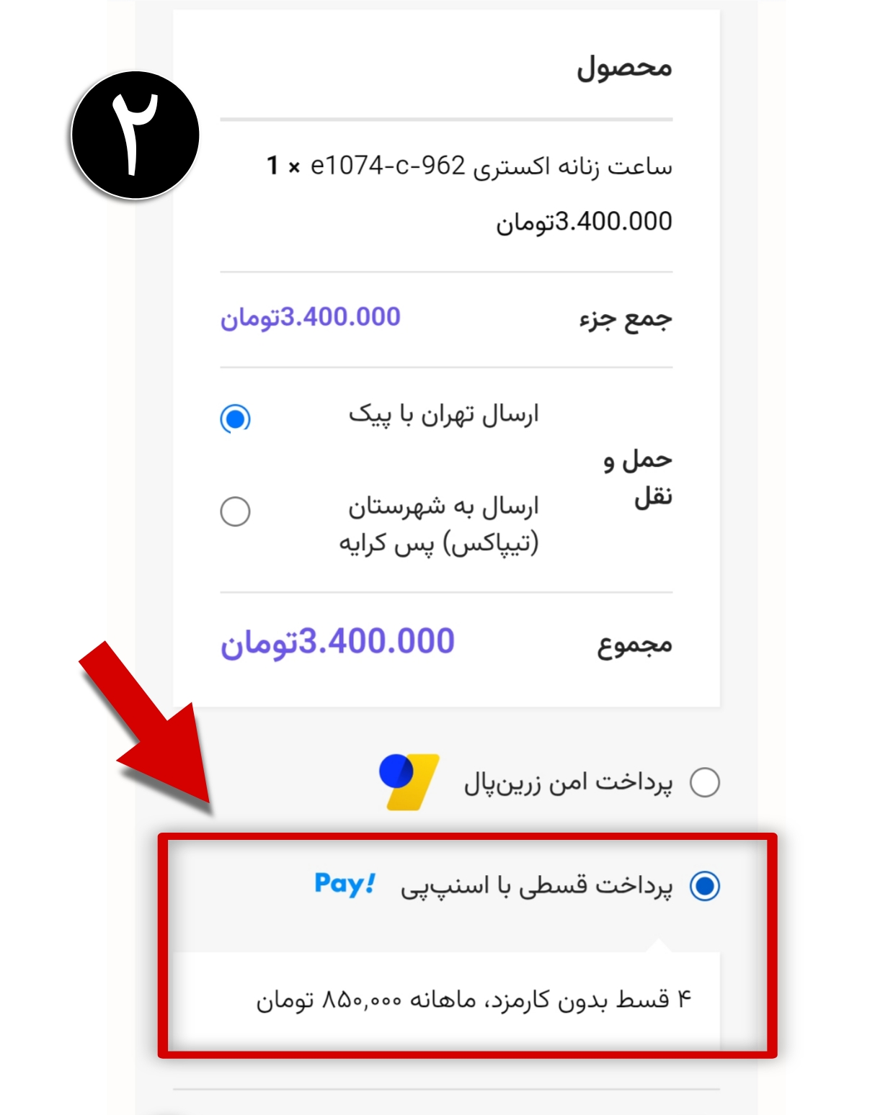893x1115 pixels.
Task: Click the product price under item name
Action: pyautogui.click(x=584, y=222)
